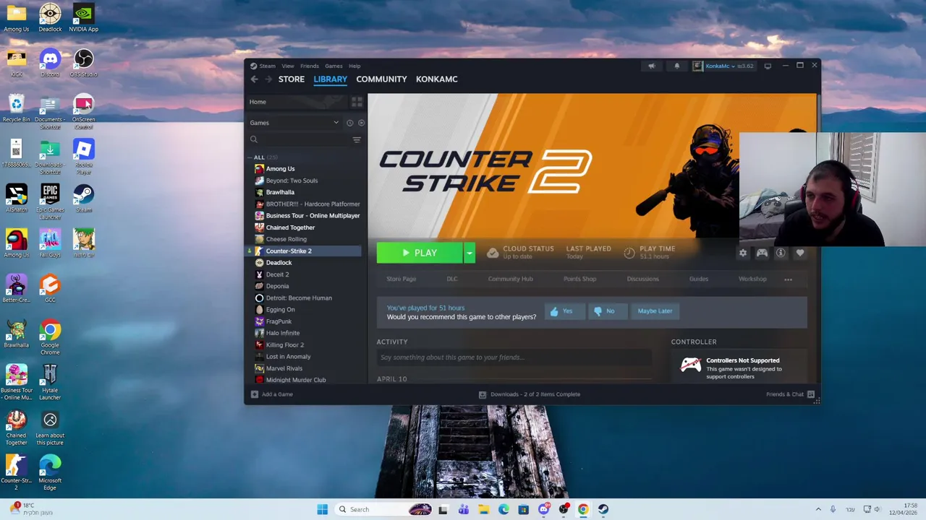
Task: Open the Workshop link
Action: pos(752,279)
